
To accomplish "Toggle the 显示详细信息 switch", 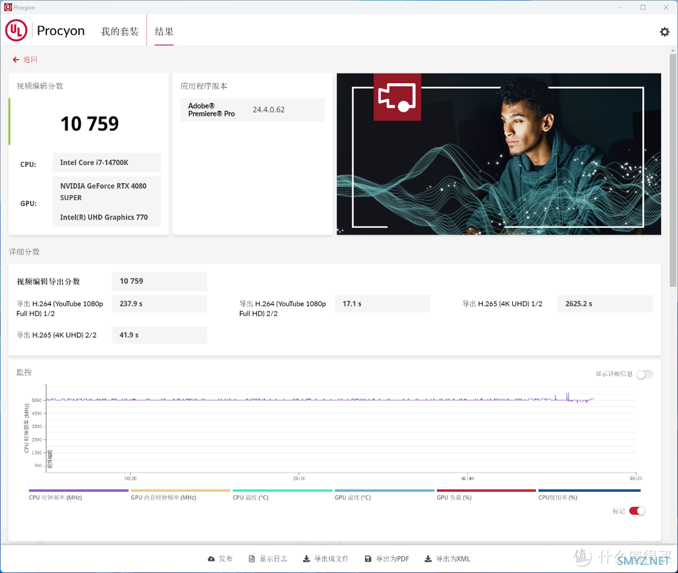I will (644, 374).
